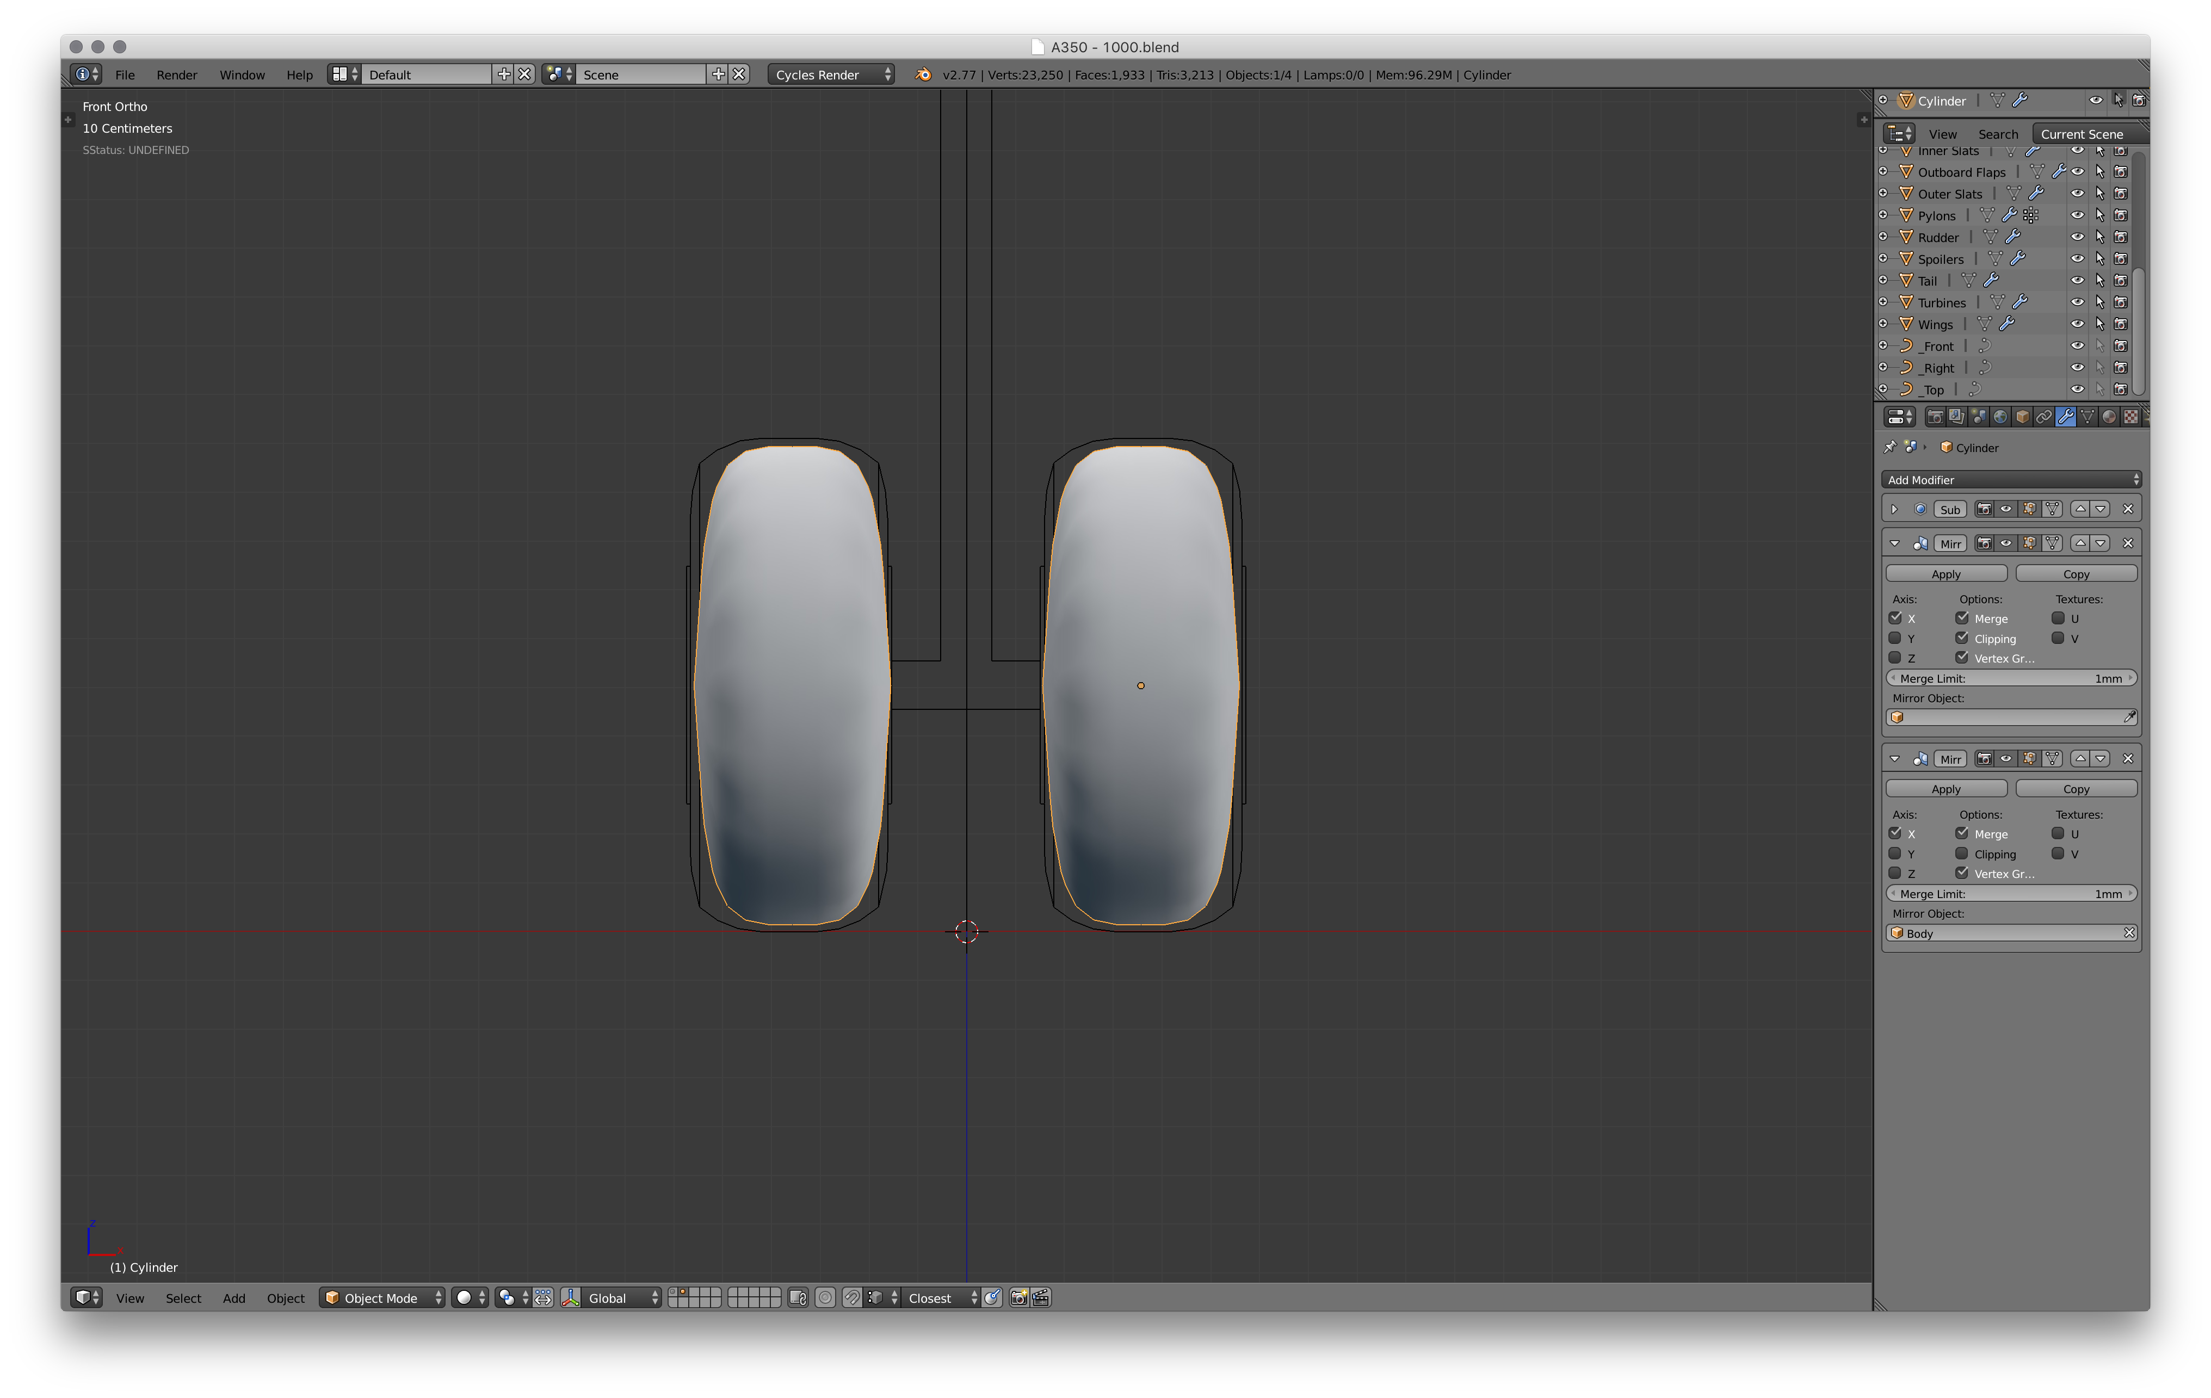Click the OpenGL render animation clapper icon
This screenshot has height=1398, width=2211.
pyautogui.click(x=1041, y=1297)
